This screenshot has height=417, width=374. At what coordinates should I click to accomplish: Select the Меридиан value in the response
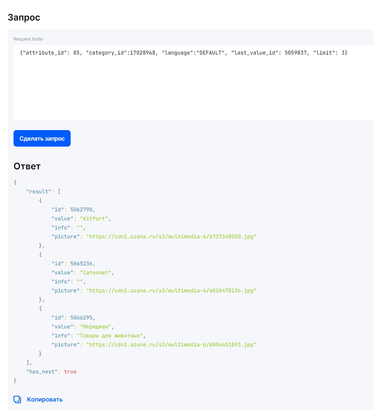pyautogui.click(x=96, y=326)
